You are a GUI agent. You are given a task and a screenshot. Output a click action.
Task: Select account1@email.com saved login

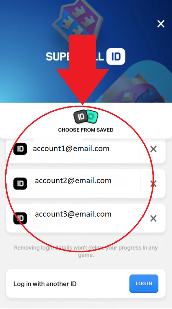(74, 149)
